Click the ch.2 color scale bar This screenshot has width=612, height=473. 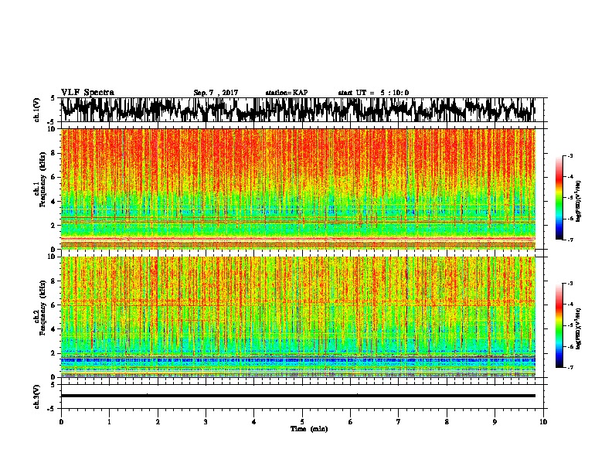coord(559,325)
